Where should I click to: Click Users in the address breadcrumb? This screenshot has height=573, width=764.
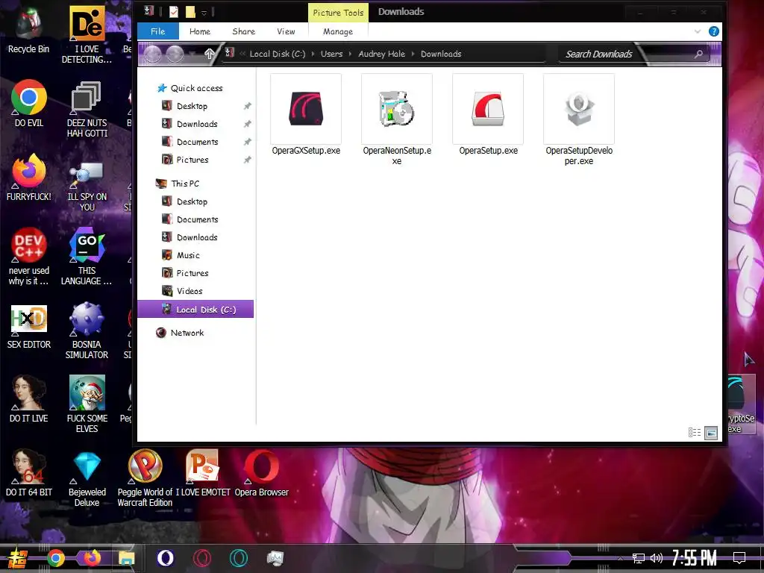pos(331,54)
